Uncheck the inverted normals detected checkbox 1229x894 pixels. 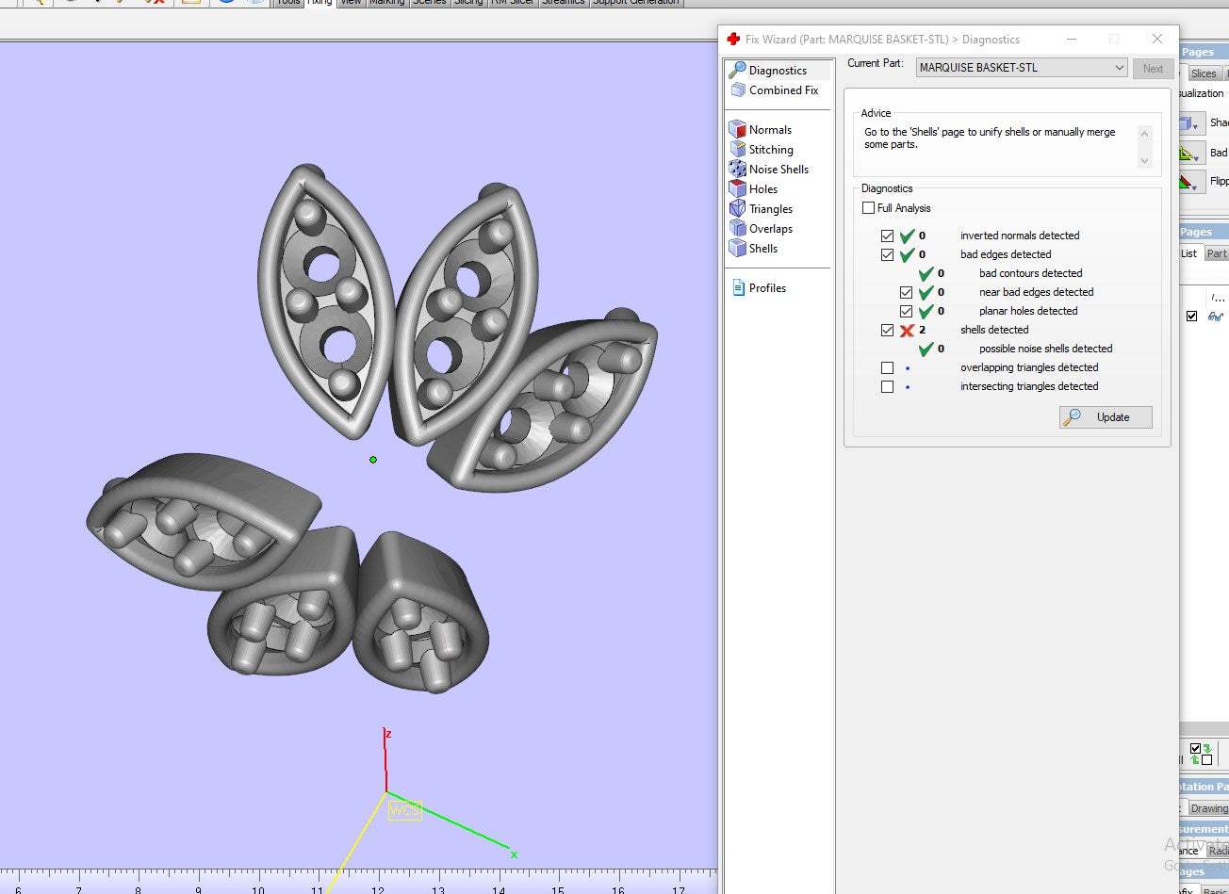887,236
